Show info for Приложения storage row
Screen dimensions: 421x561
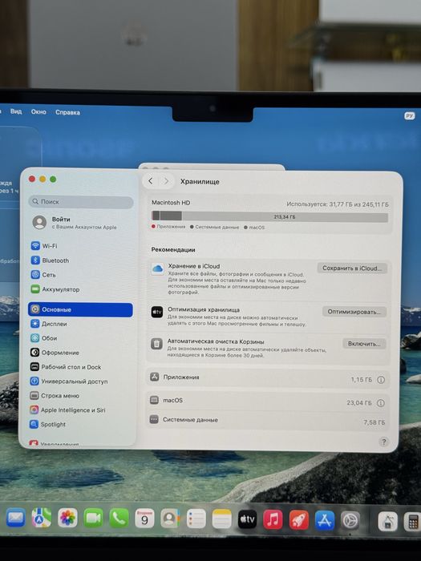[381, 380]
